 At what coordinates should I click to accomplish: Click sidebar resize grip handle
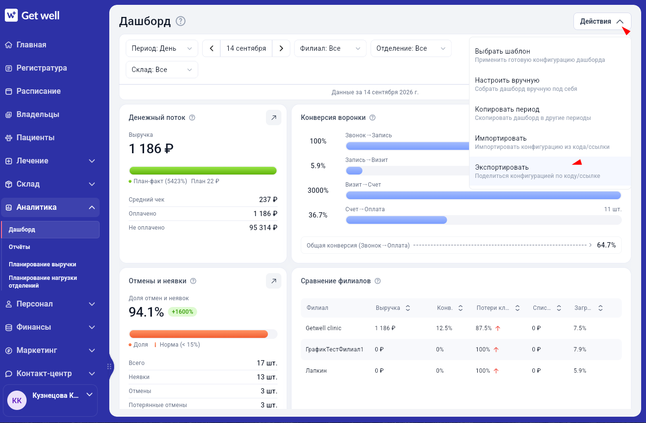coord(109,366)
